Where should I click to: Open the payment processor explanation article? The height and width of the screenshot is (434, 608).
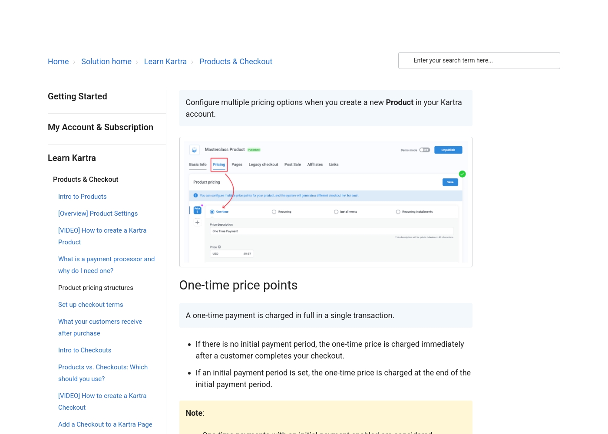point(106,265)
